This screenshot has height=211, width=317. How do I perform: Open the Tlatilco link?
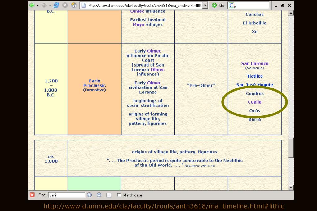coord(255,76)
